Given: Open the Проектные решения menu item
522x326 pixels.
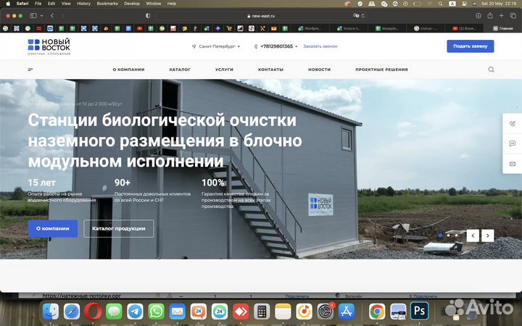Looking at the screenshot, I should [x=381, y=70].
